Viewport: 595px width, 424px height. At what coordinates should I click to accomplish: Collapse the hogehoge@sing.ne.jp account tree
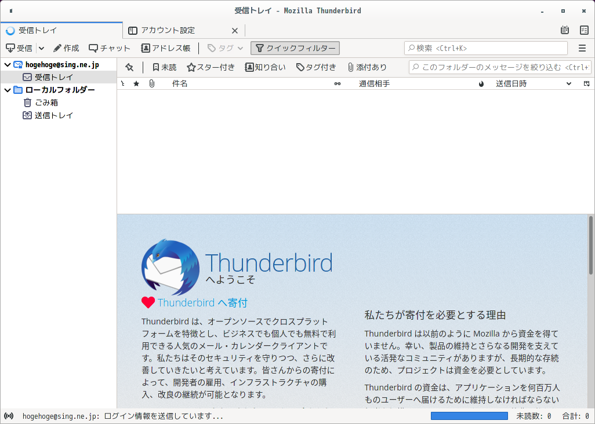click(7, 65)
